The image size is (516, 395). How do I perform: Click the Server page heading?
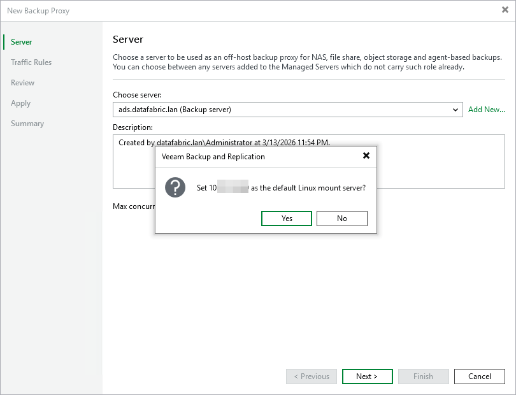pyautogui.click(x=128, y=39)
